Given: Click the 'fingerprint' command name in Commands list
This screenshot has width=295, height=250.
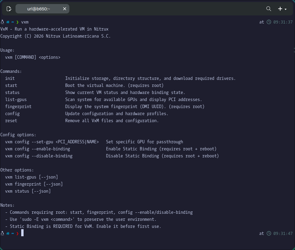Looking at the screenshot, I should tap(18, 107).
